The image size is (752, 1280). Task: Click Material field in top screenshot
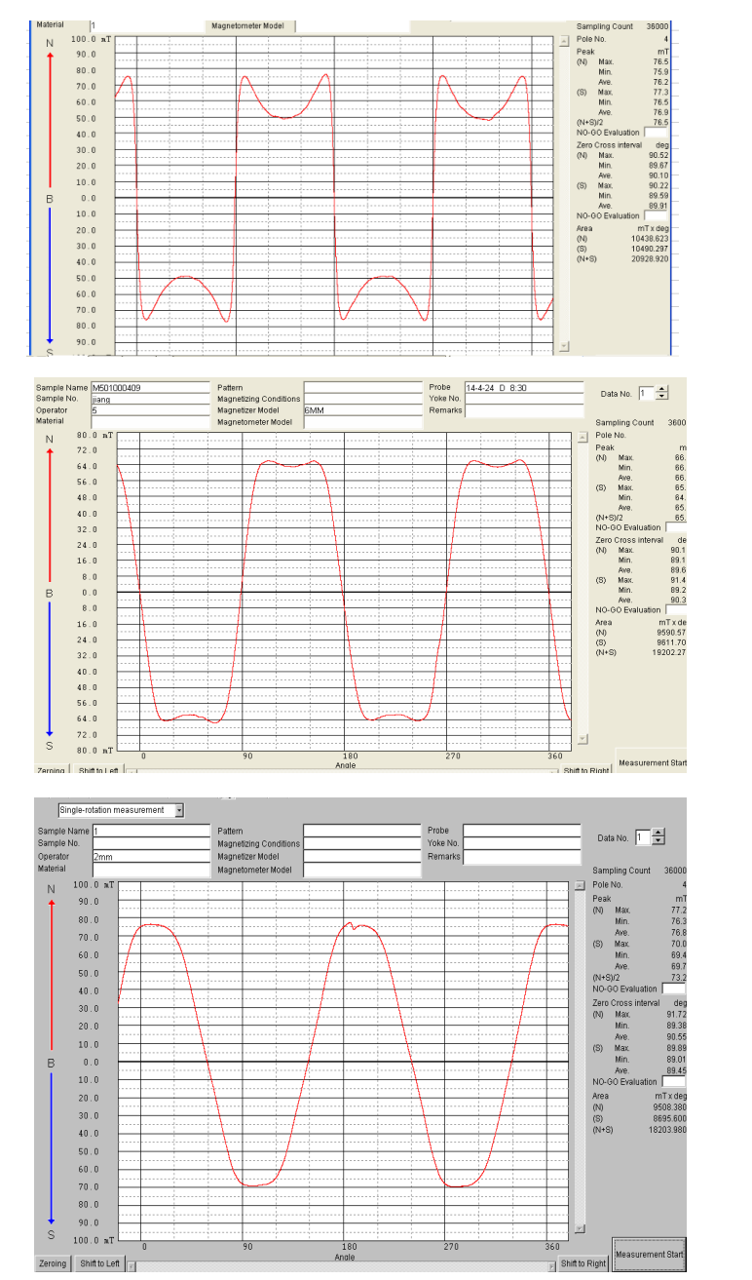point(147,25)
